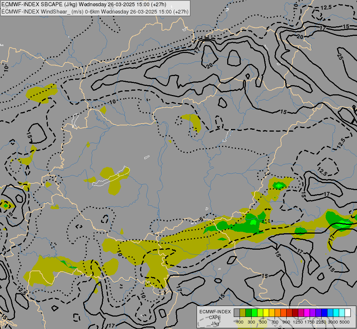The width and height of the screenshot is (357, 329).
Task: Click the olive swatch in the CAPE legend
Action: (243, 313)
